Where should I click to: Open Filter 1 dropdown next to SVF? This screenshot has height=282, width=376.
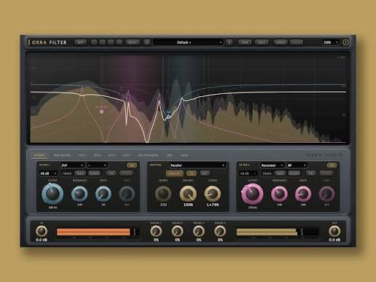click(x=97, y=165)
